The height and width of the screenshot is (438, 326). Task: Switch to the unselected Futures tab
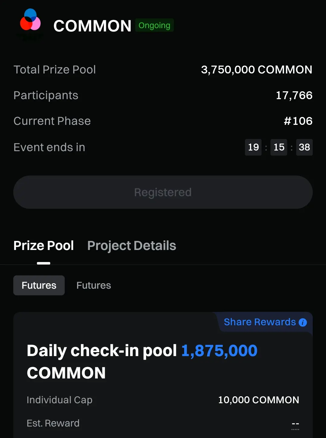pyautogui.click(x=94, y=285)
